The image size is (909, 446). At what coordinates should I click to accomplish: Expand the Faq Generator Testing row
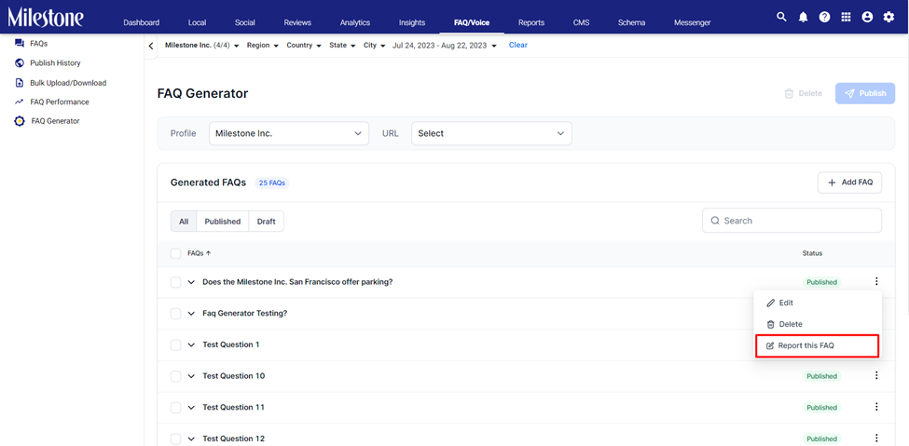191,314
